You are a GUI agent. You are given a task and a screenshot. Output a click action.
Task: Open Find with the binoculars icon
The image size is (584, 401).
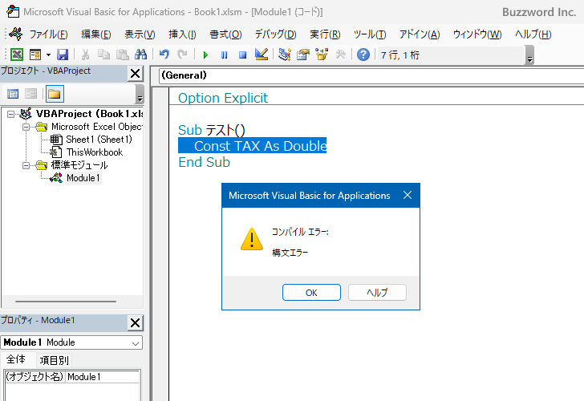[141, 55]
